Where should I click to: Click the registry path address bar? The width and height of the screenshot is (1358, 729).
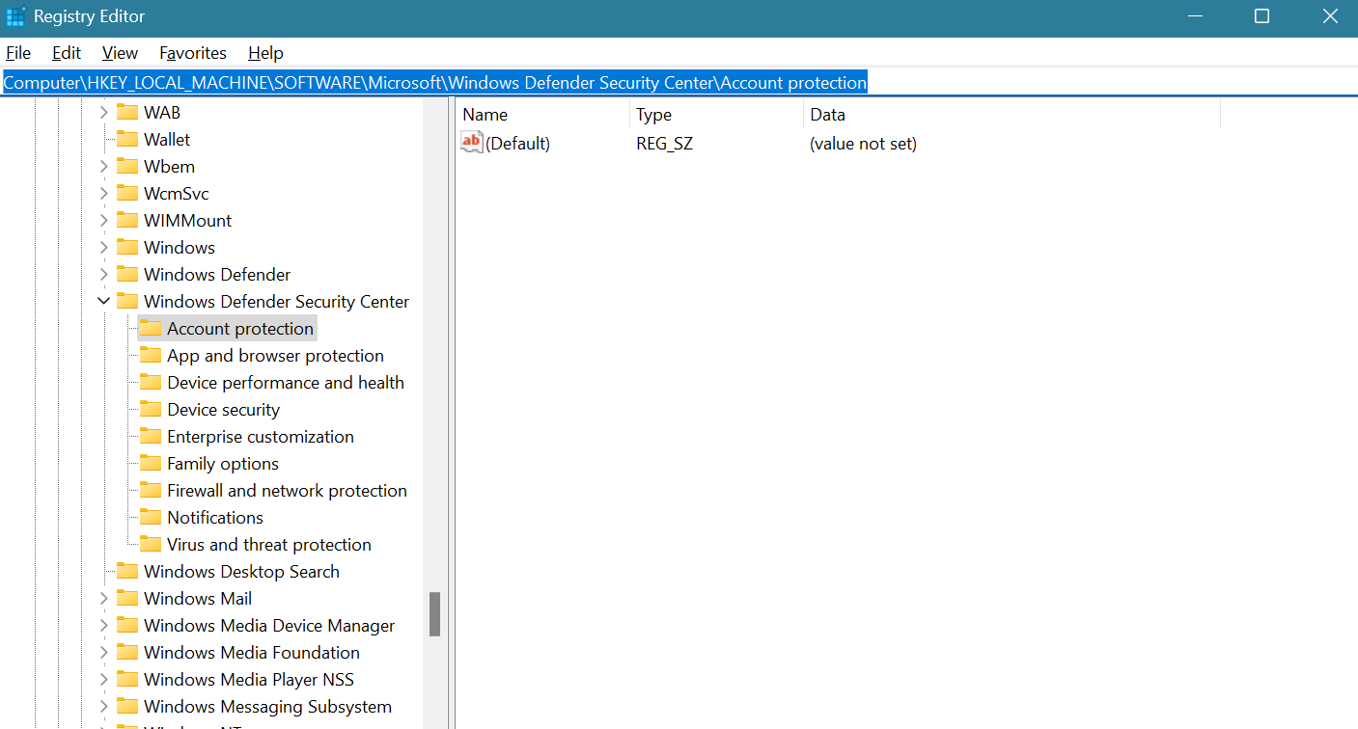coord(679,83)
